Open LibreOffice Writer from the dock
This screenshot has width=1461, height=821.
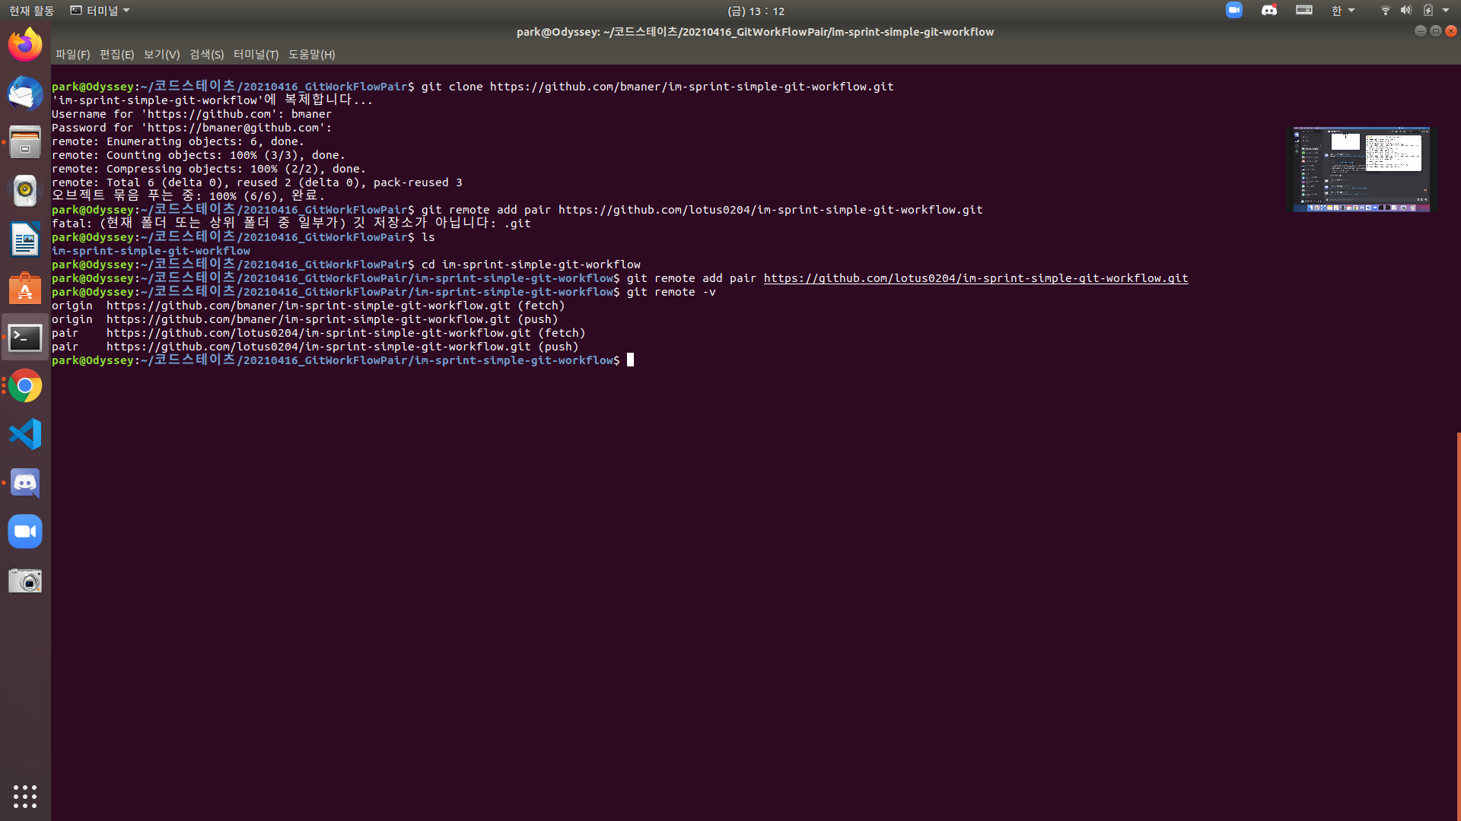(x=25, y=239)
